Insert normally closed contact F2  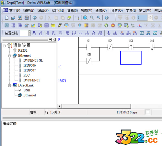[41, 33]
